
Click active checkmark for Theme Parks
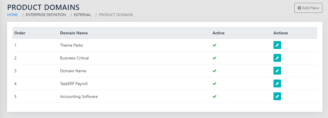coord(214,45)
